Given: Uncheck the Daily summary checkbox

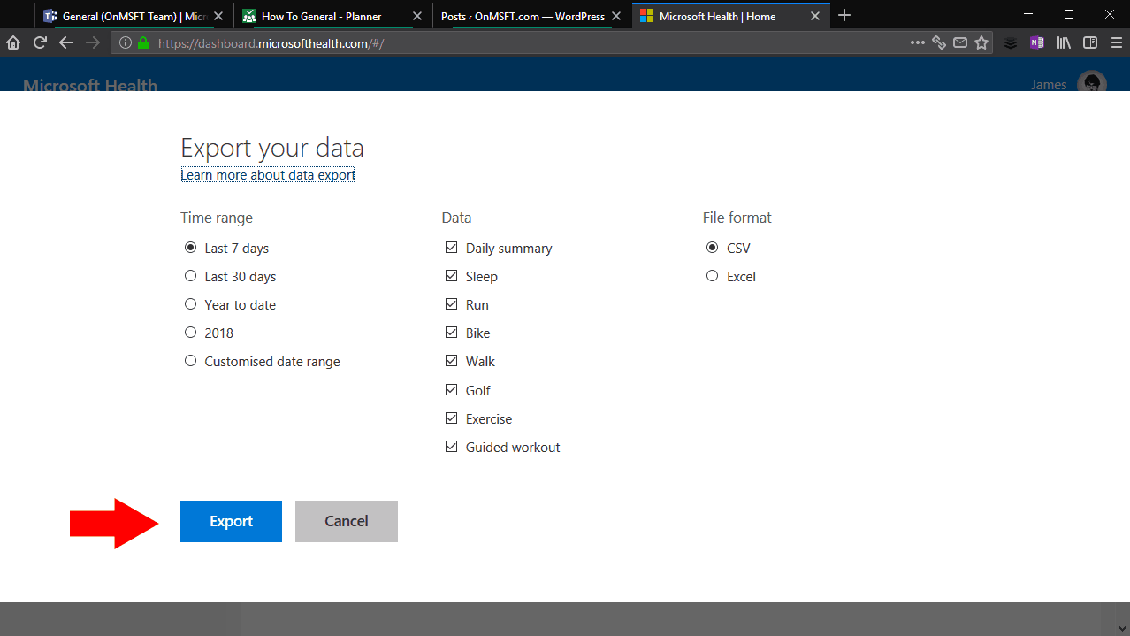Looking at the screenshot, I should tap(452, 248).
